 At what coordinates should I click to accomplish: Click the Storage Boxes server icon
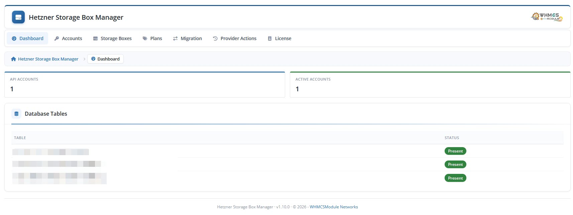[x=95, y=38]
